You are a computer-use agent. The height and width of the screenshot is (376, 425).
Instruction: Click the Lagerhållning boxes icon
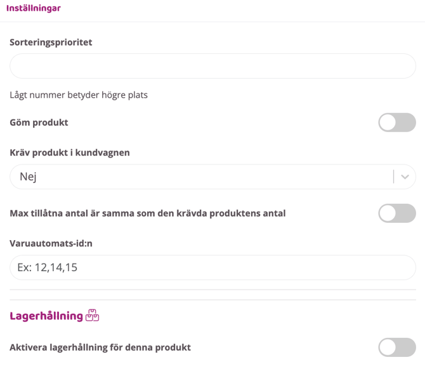tap(93, 315)
